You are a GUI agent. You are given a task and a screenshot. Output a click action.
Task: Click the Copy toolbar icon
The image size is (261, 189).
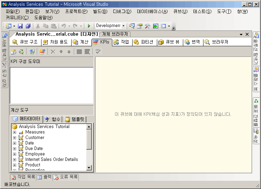(x=46, y=26)
